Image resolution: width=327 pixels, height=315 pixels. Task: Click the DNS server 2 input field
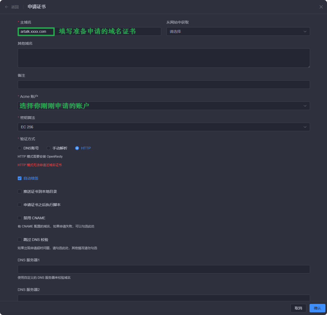click(164, 298)
